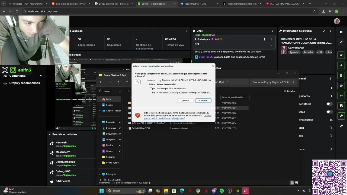Unpin the pinned chat message
Screen dimensions: 347x195
point(265,39)
